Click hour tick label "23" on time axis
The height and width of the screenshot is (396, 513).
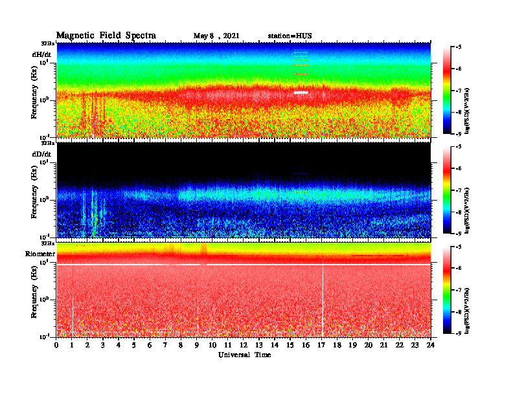(415, 346)
